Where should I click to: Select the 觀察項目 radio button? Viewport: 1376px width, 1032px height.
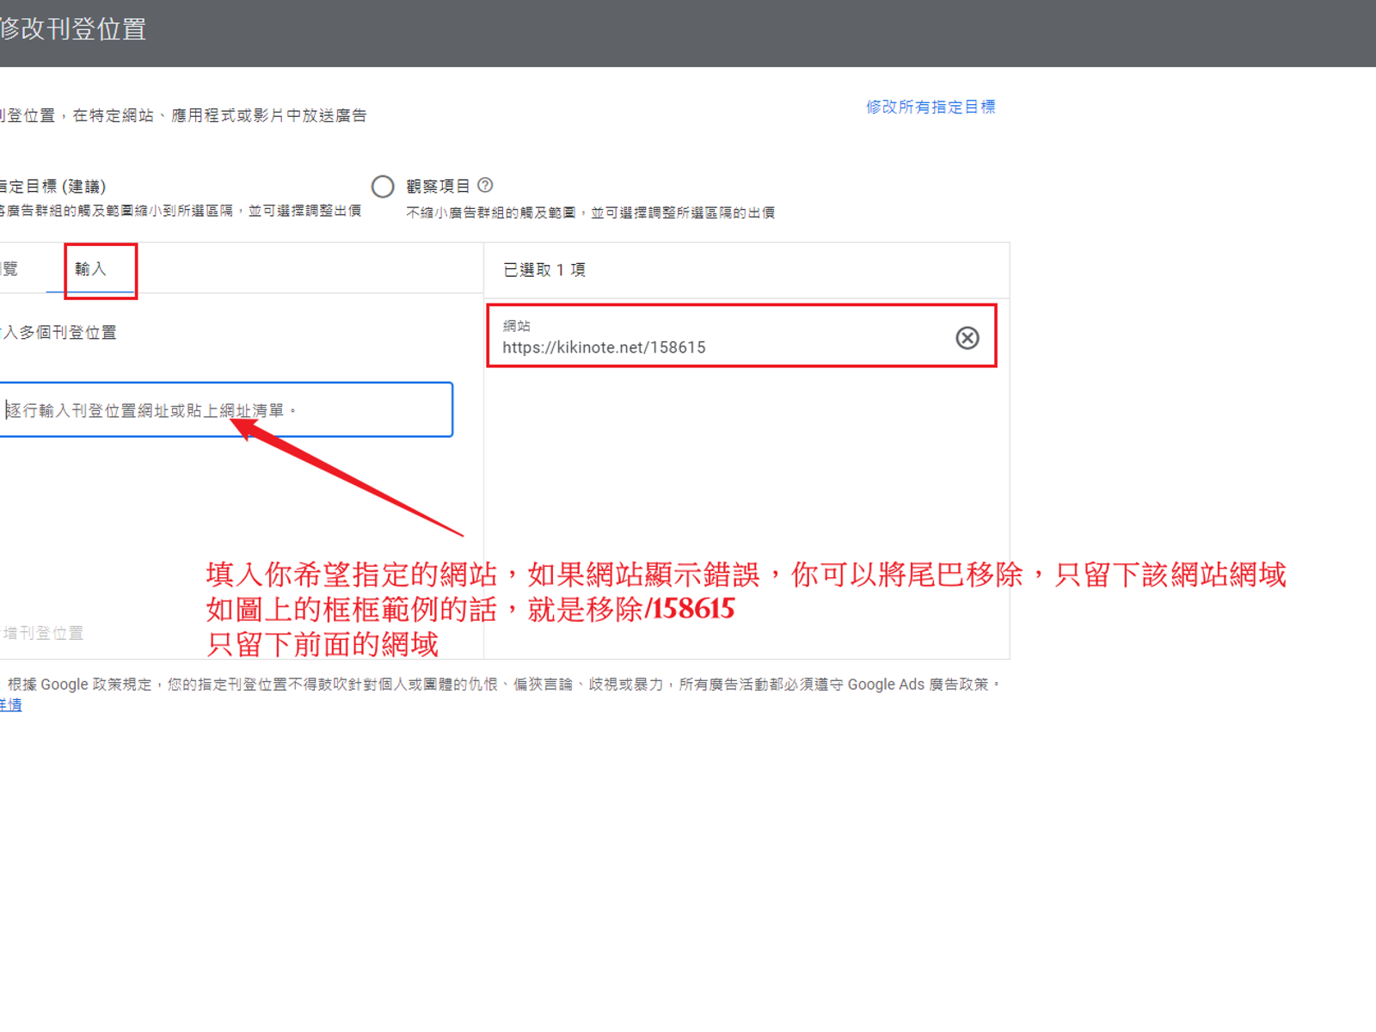pos(383,187)
